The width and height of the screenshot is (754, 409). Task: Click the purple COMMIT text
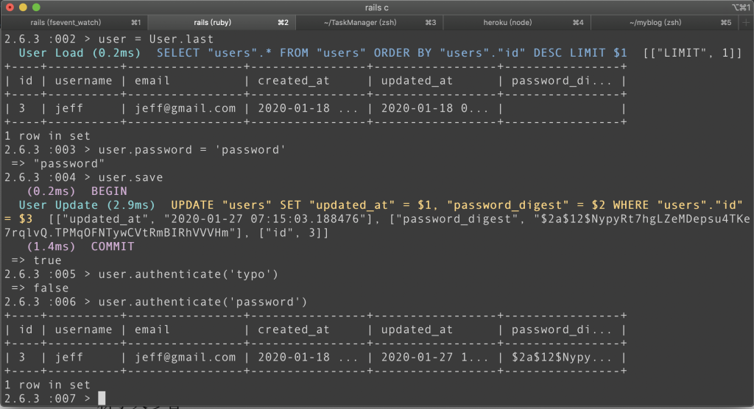pos(112,246)
